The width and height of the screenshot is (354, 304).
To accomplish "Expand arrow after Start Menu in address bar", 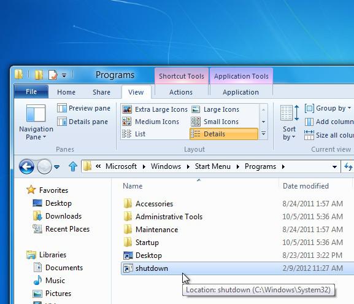I will 237,167.
